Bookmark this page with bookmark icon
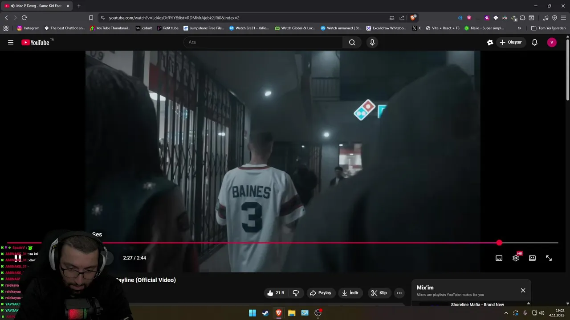Image resolution: width=570 pixels, height=320 pixels. point(91,18)
